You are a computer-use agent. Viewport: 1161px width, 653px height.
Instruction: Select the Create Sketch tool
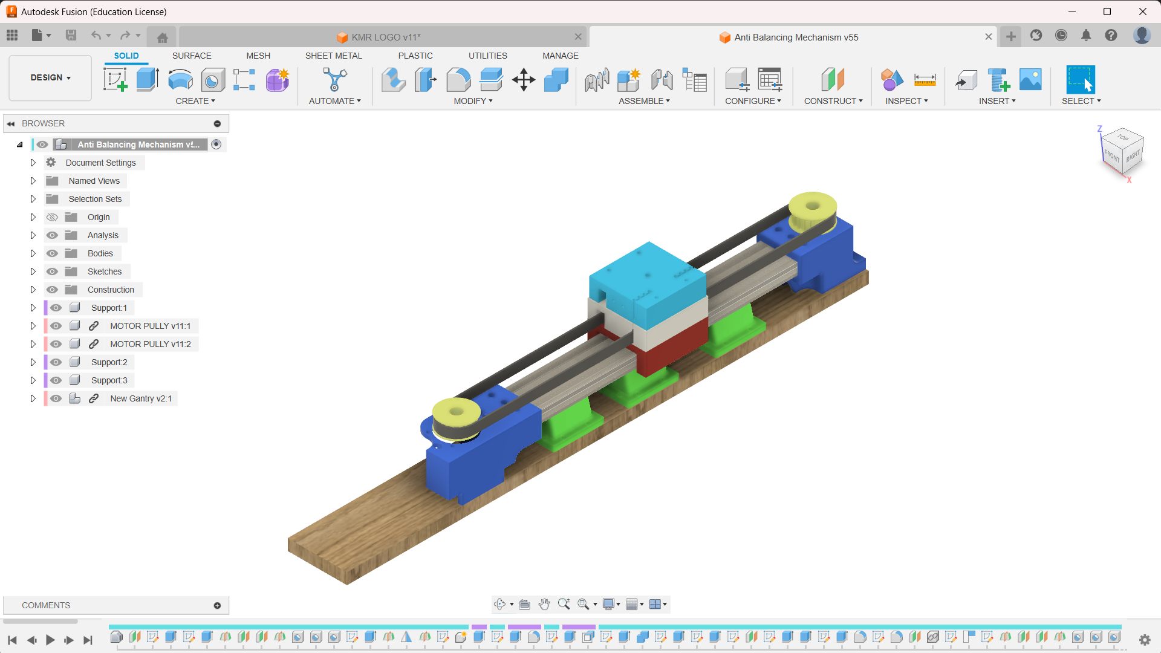(x=115, y=79)
